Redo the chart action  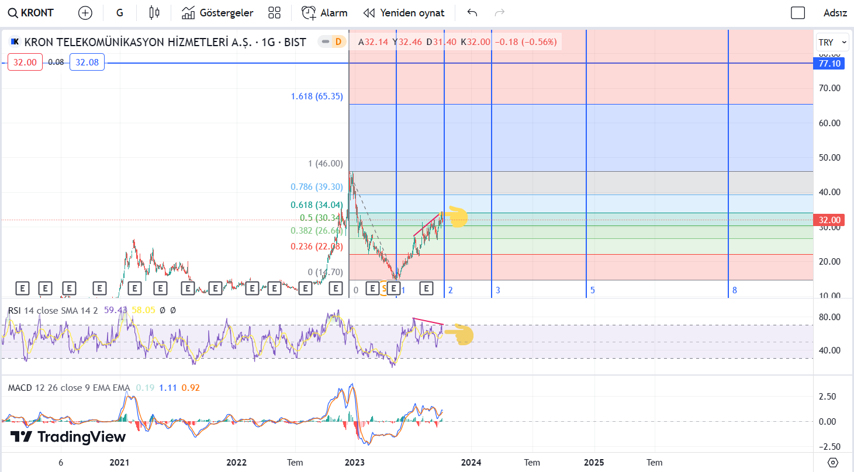click(499, 13)
